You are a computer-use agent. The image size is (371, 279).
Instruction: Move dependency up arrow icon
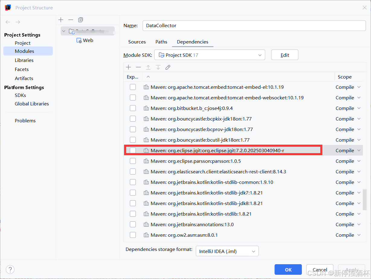tap(148, 67)
